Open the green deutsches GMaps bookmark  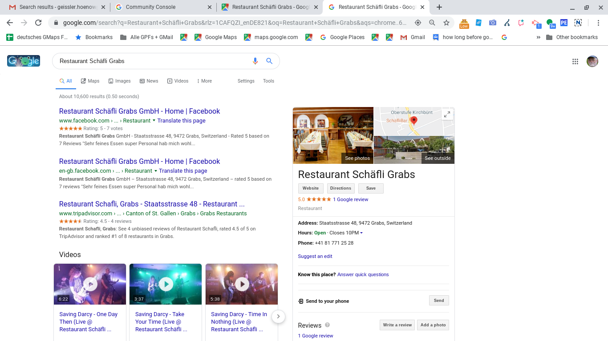[37, 37]
